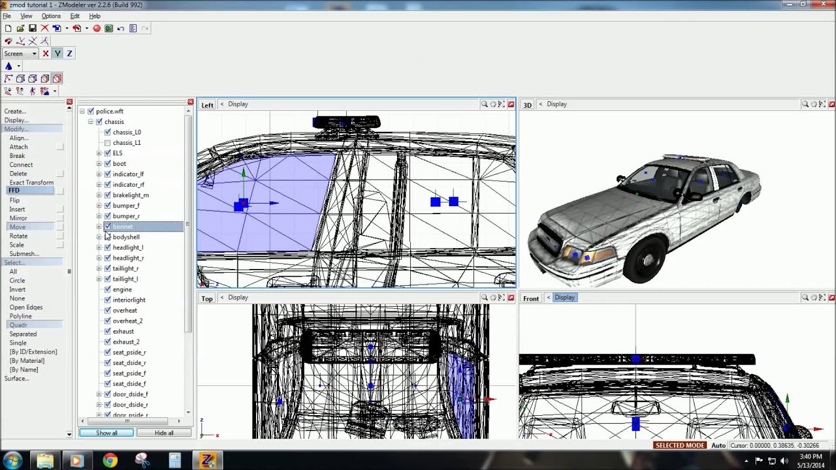Viewport: 836px width, 470px height.
Task: Click the green textures browser icon
Action: [x=108, y=28]
